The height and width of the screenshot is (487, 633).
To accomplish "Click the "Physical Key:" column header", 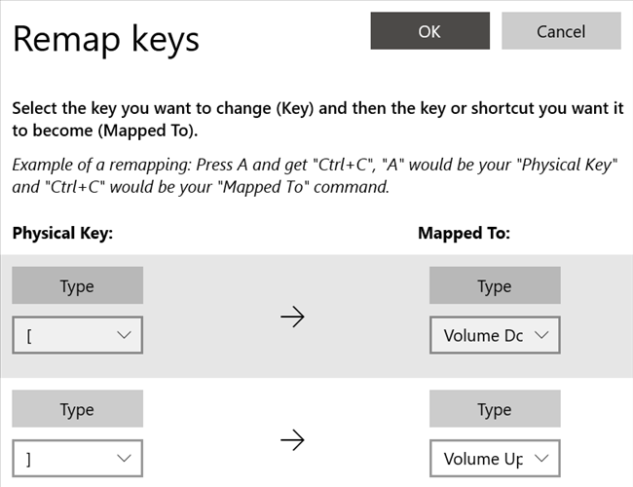I will (x=60, y=233).
